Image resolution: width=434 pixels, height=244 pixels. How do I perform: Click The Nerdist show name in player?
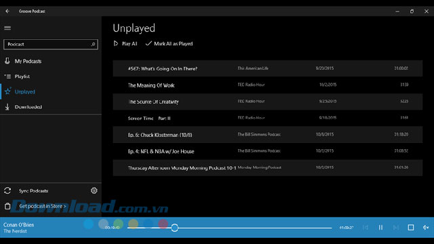point(15,231)
